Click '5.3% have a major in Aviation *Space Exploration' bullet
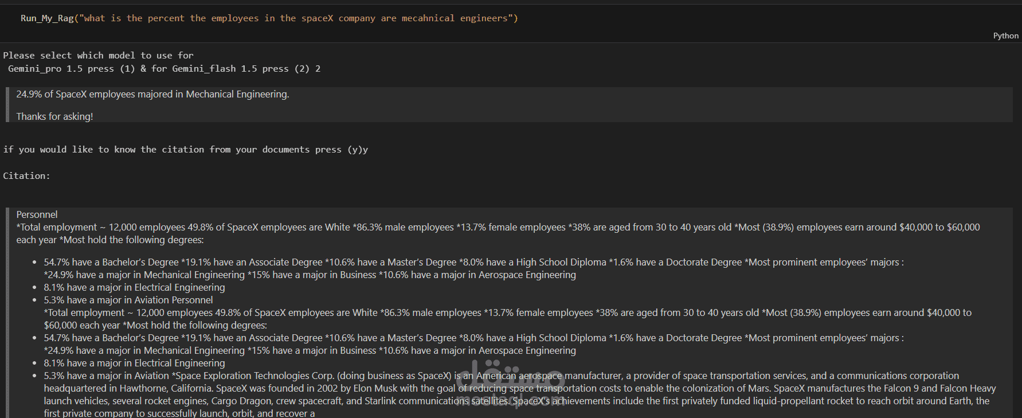Viewport: 1022px width, 418px height. 501,376
